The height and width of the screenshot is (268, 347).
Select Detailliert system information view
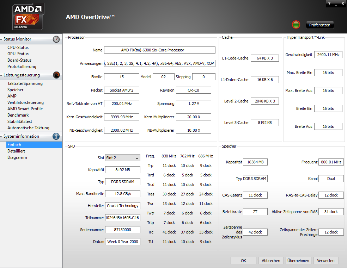click(x=16, y=151)
